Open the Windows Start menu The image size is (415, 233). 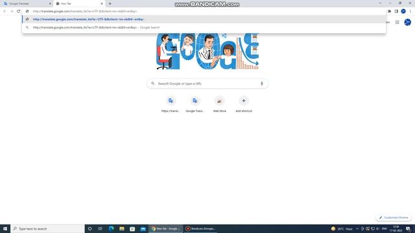pyautogui.click(x=5, y=228)
